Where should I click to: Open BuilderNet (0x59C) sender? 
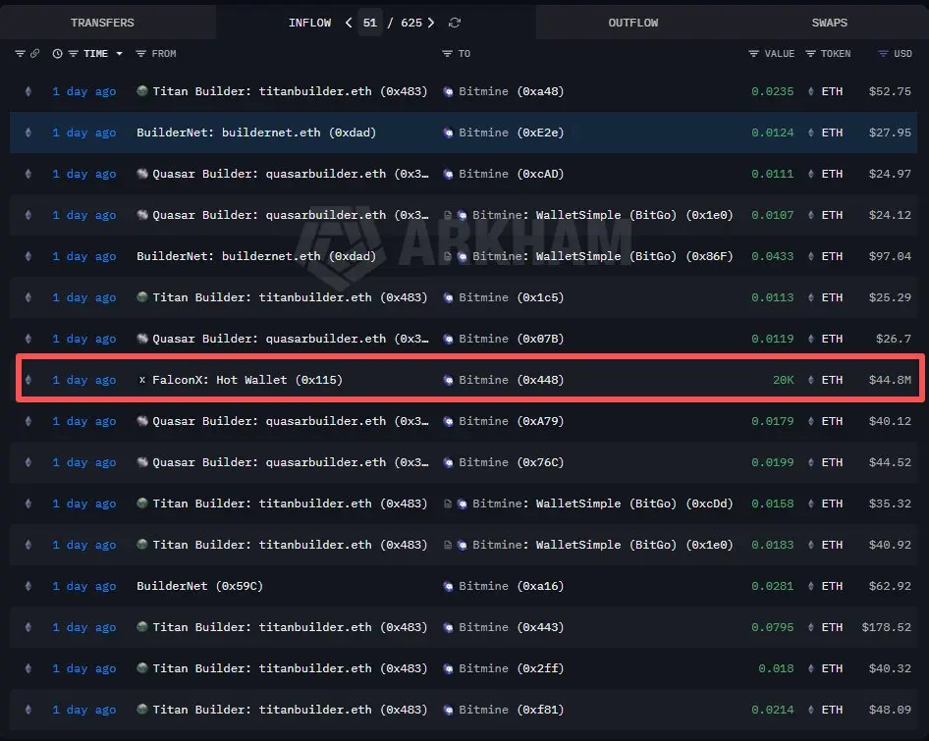(199, 586)
